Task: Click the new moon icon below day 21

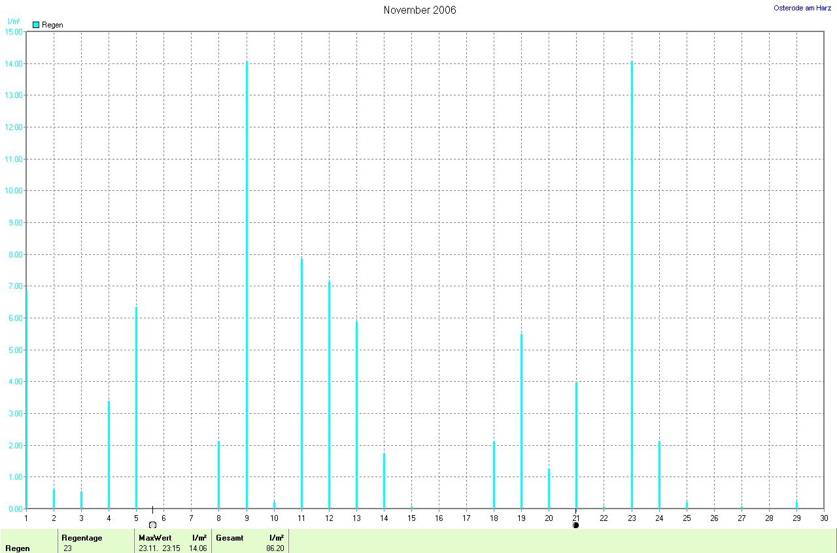Action: pyautogui.click(x=575, y=525)
